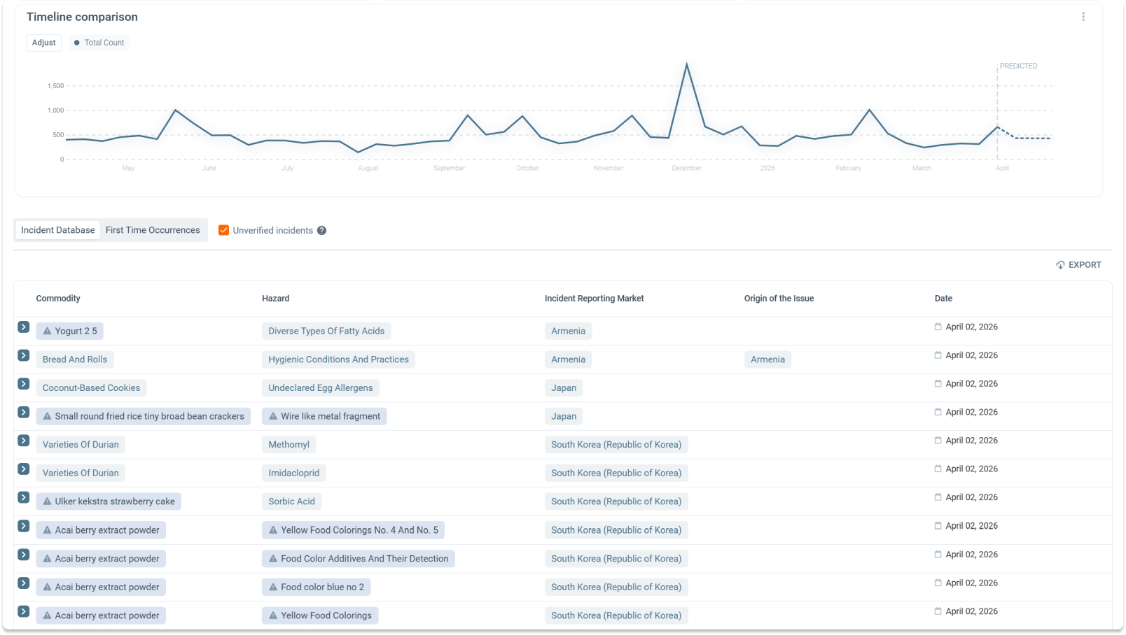Toggle the Total Count series legend

point(99,43)
